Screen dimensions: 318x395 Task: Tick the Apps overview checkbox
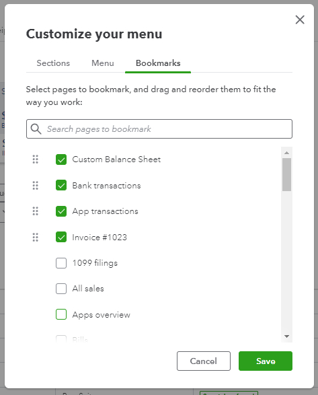61,314
